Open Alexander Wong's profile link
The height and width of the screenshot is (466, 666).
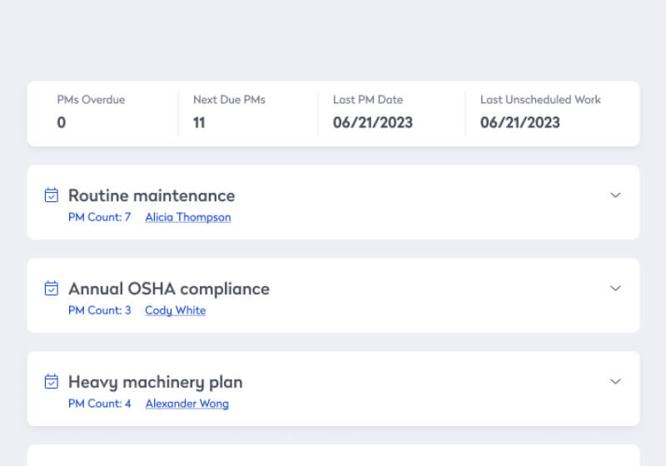pyautogui.click(x=186, y=404)
